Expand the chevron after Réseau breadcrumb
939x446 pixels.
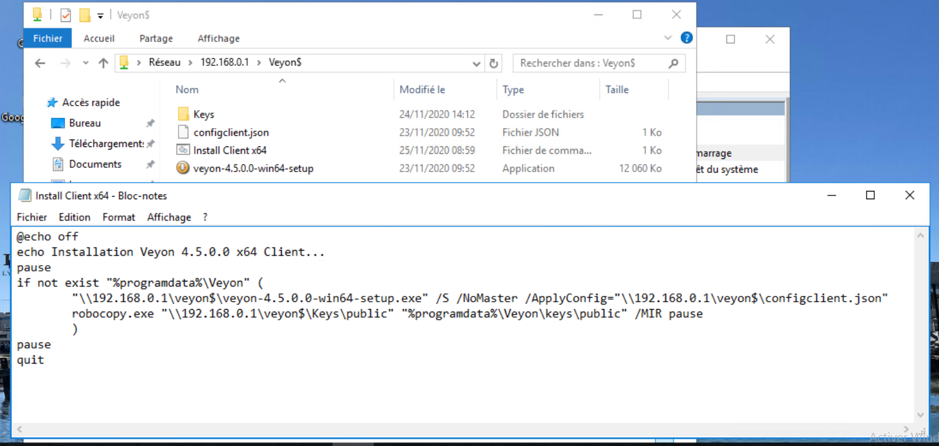(x=191, y=63)
